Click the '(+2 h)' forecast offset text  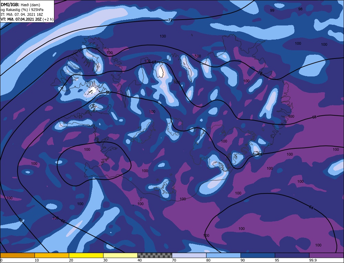48,19
